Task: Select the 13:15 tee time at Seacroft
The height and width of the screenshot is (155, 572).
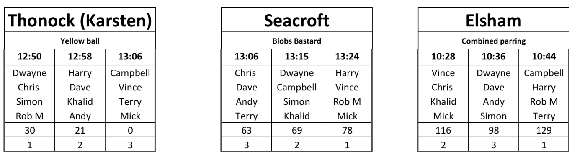Action: point(297,56)
